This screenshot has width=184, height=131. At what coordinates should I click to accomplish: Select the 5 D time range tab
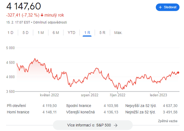25,33
